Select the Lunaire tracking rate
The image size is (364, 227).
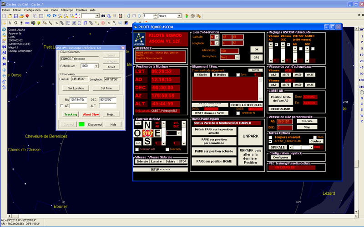[x=156, y=162]
